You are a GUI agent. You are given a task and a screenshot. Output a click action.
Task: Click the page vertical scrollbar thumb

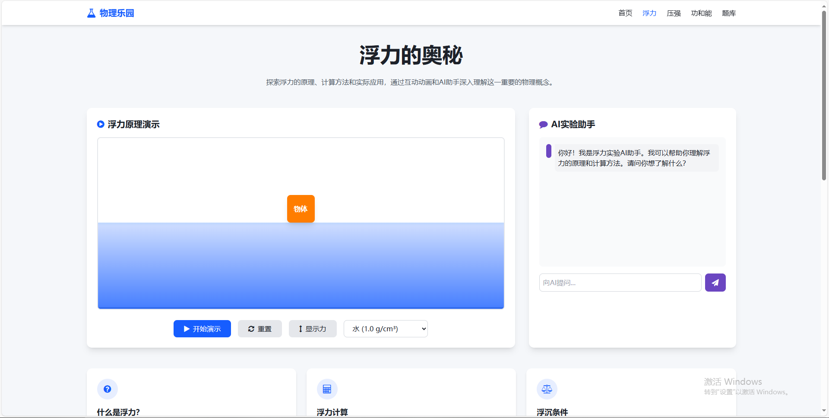click(x=824, y=95)
